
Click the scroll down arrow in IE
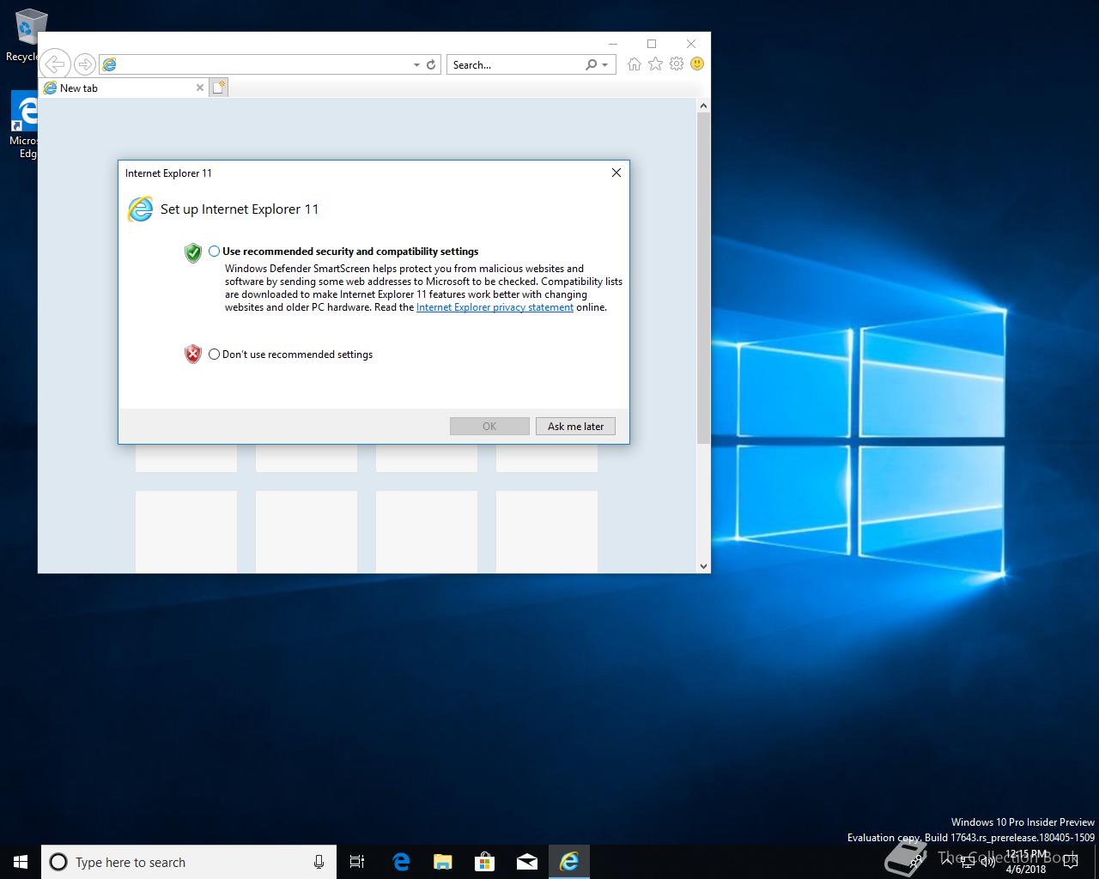pyautogui.click(x=703, y=566)
